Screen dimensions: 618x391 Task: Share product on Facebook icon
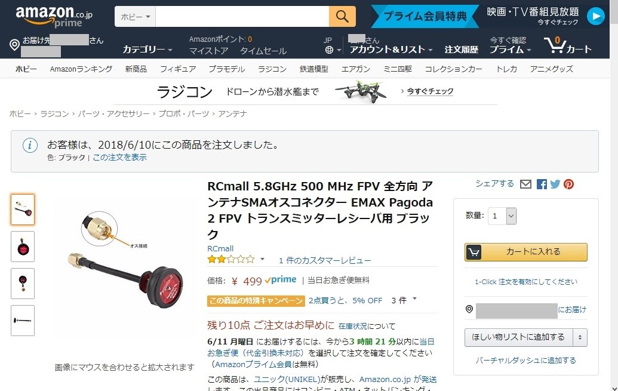pos(542,184)
